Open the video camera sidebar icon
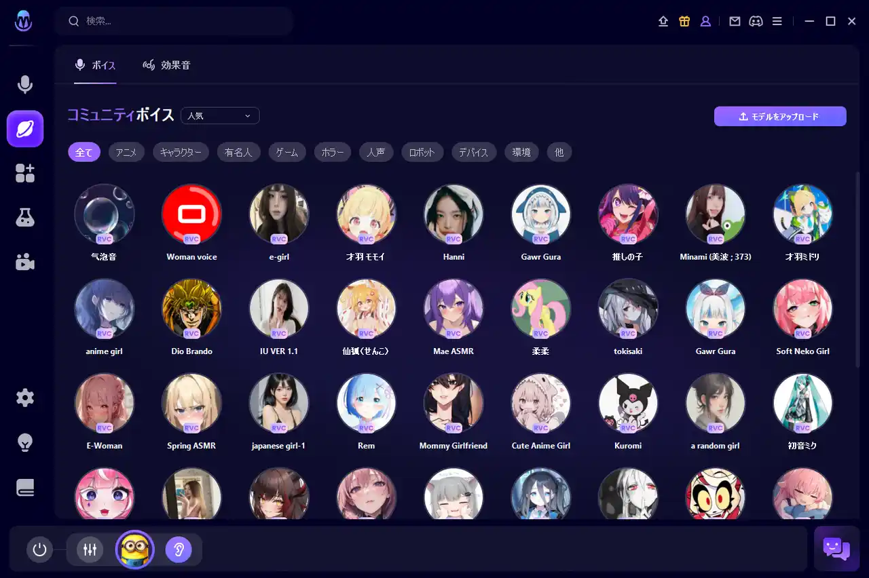Image resolution: width=869 pixels, height=578 pixels. [x=25, y=262]
